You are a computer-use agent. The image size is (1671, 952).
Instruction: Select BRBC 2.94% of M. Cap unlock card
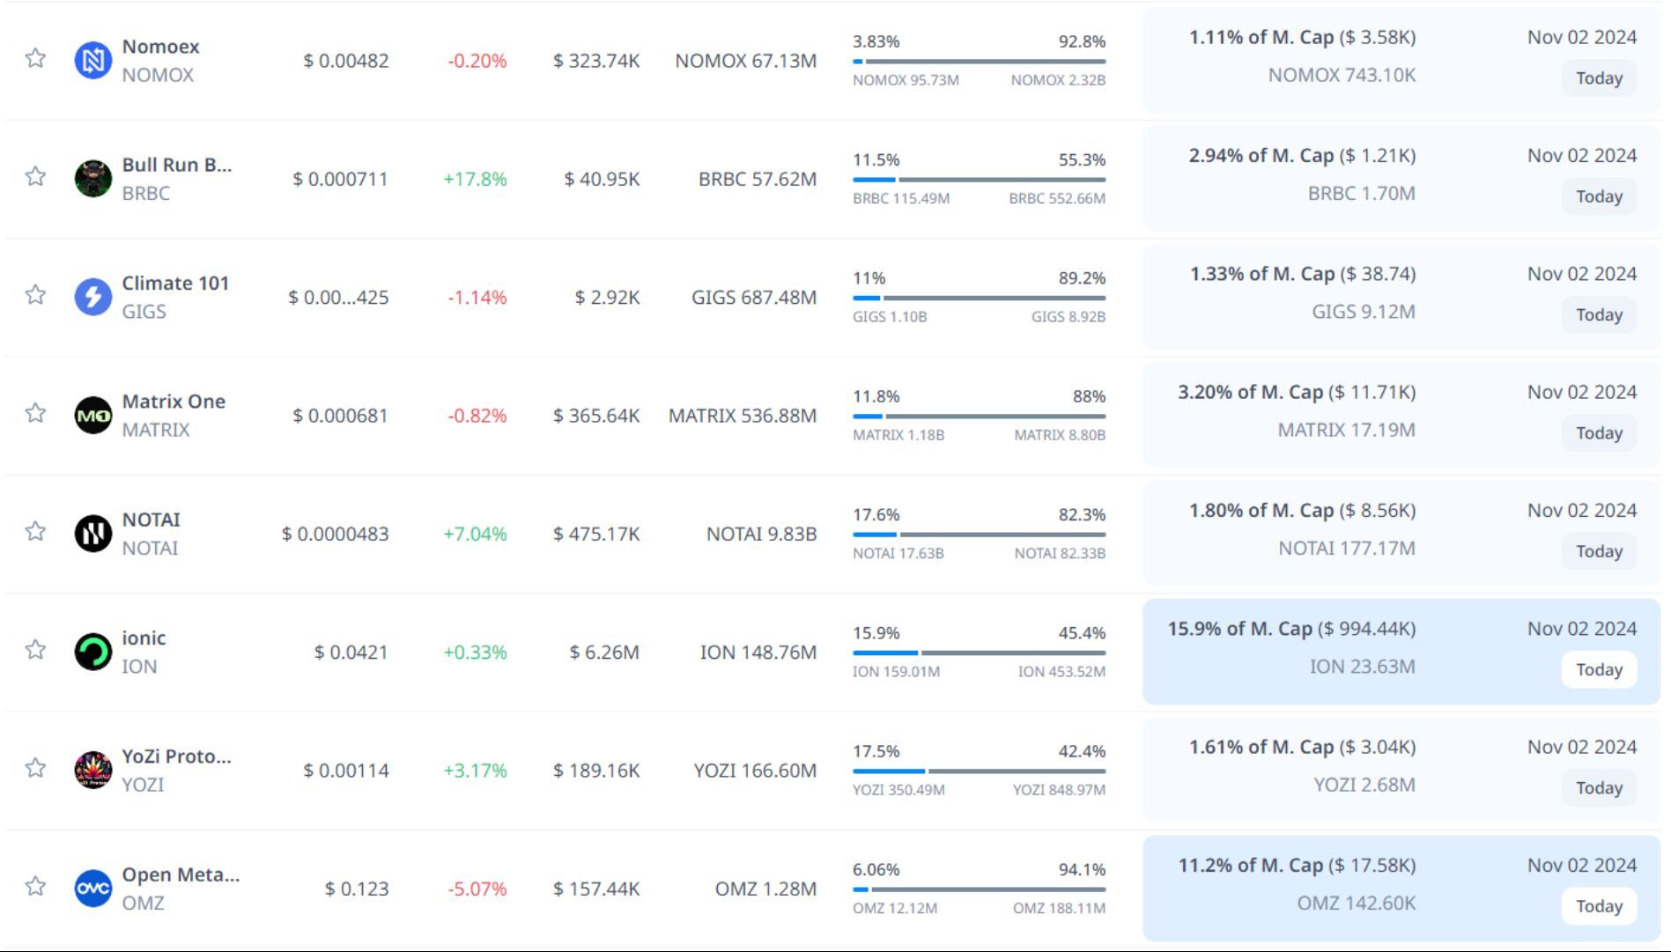(1401, 179)
